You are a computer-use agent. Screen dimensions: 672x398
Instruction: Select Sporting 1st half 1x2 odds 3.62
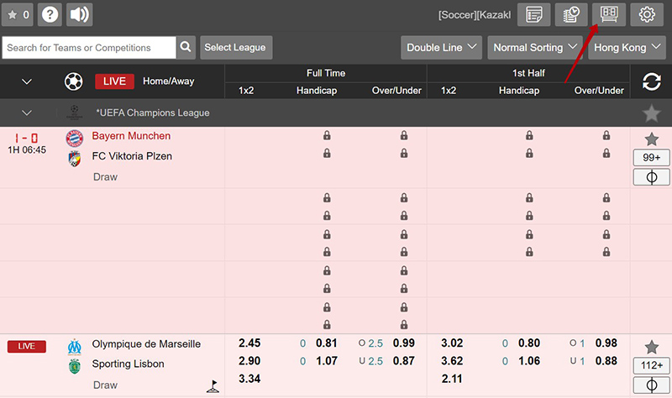pyautogui.click(x=452, y=361)
